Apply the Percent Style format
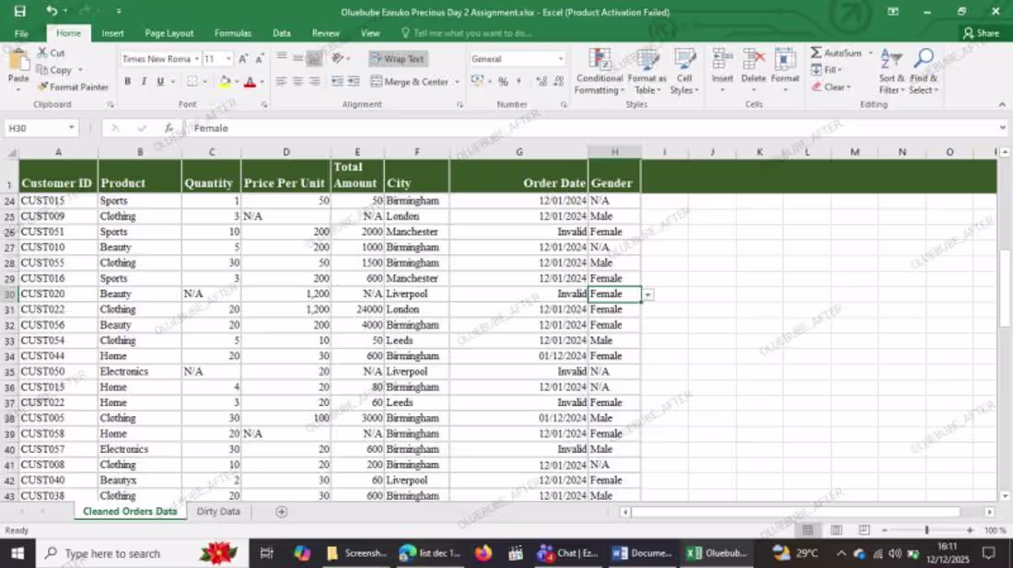This screenshot has width=1013, height=568. pos(503,81)
